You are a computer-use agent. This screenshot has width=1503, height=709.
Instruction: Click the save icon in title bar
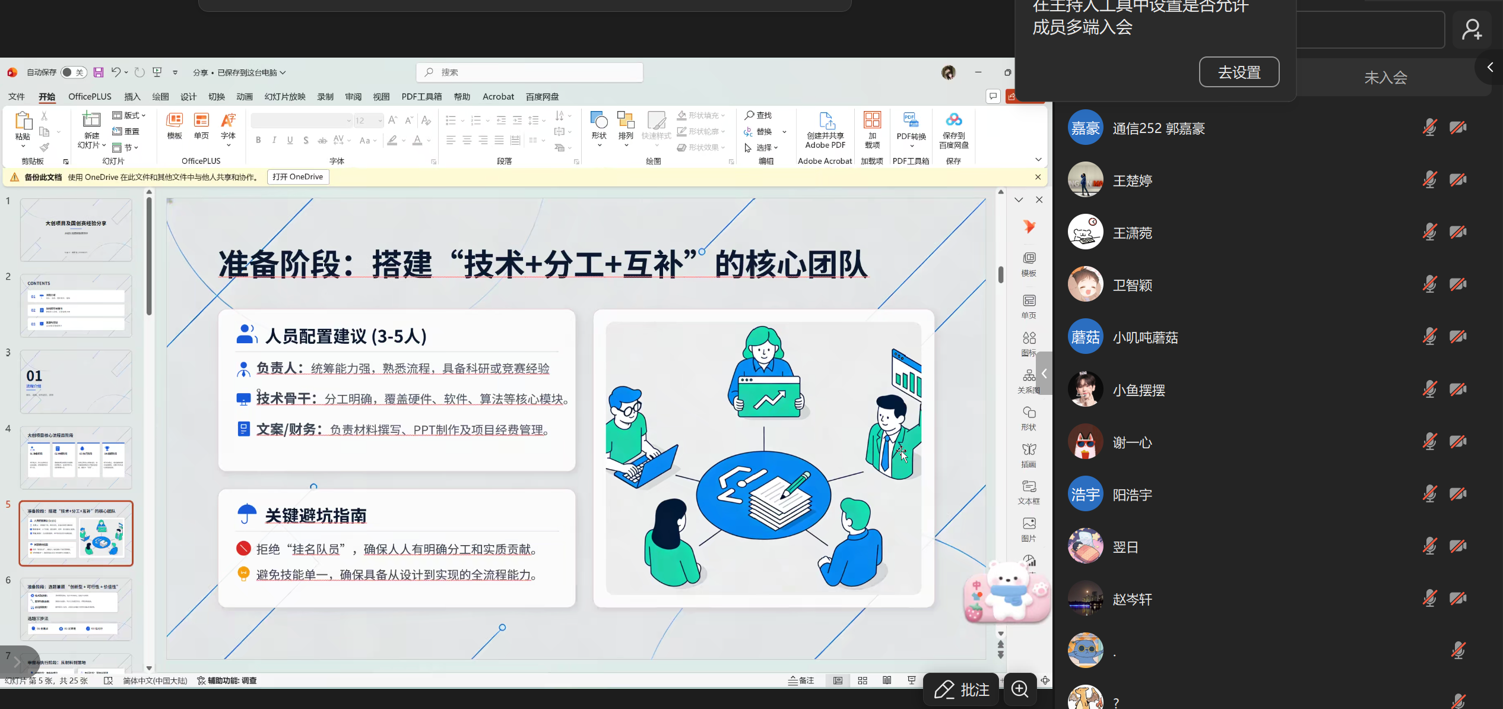click(99, 72)
